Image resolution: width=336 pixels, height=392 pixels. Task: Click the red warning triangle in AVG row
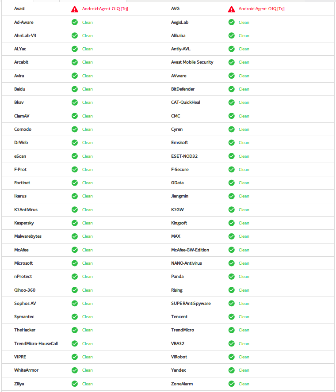click(231, 9)
